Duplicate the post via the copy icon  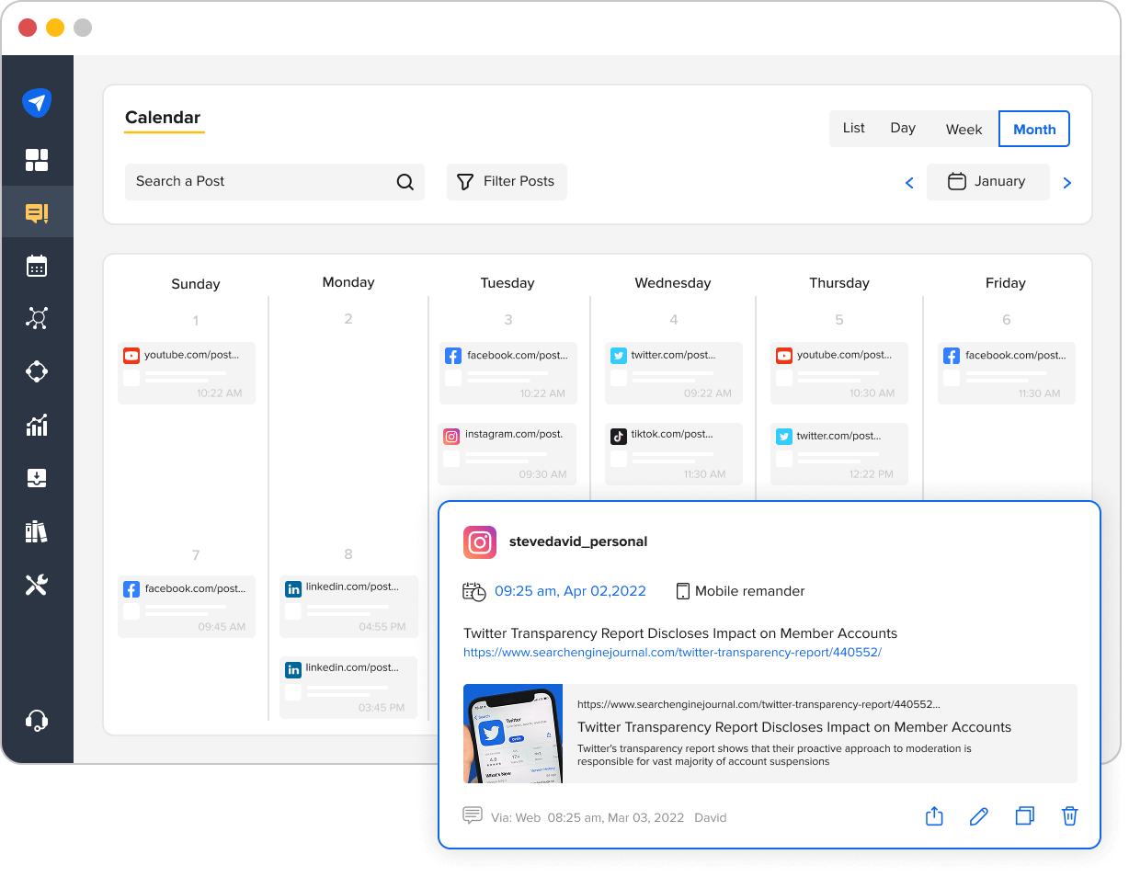[x=1024, y=815]
